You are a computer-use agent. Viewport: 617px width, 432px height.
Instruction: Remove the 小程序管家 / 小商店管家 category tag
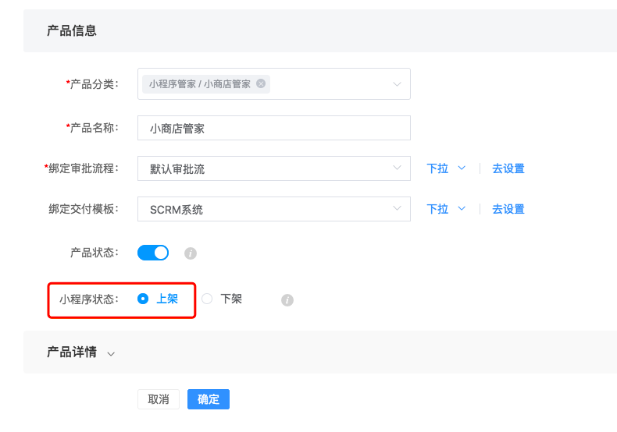pyautogui.click(x=261, y=83)
